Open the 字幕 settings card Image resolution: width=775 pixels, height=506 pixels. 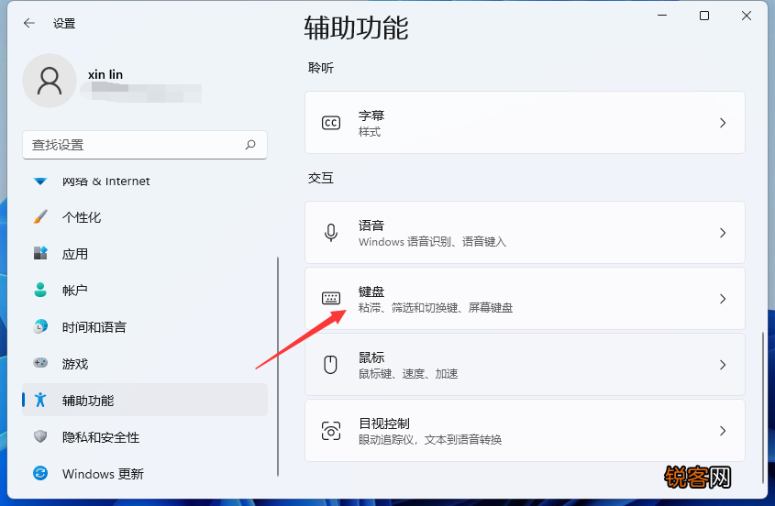coord(525,123)
